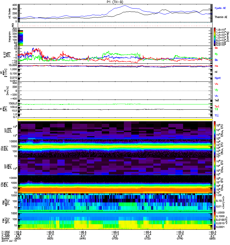Click the hhmm row label
This screenshot has width=230, height=245.
click(5, 239)
